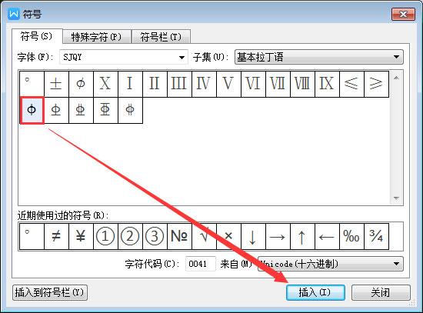Viewport: 423px width, 313px height.
Task: Pick the multiplication × recent symbol
Action: [x=228, y=236]
